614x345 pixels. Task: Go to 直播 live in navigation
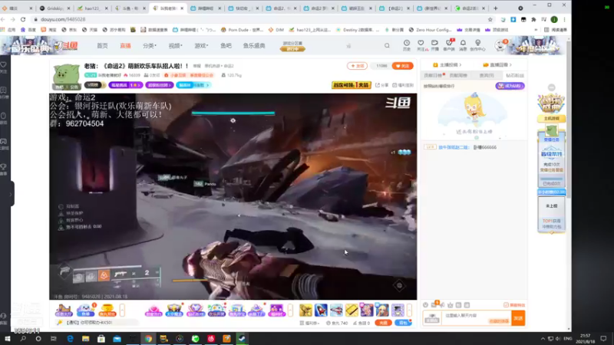tap(125, 46)
